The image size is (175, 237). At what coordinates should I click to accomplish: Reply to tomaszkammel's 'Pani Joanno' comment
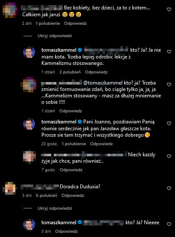(101, 144)
